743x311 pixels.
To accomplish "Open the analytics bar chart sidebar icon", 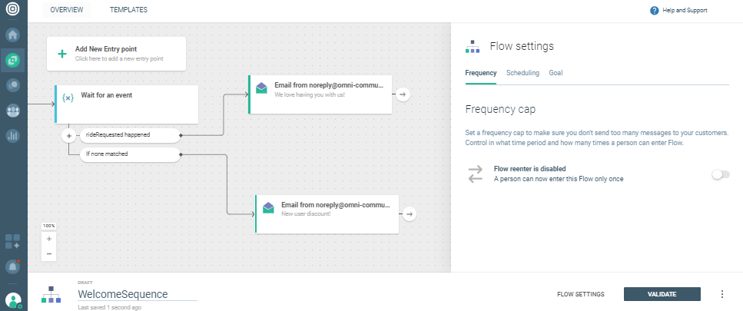I will pyautogui.click(x=13, y=136).
